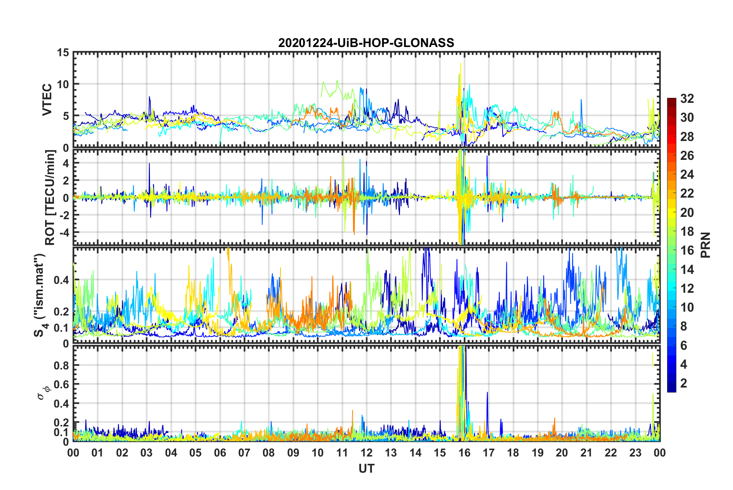Click the plot title 20201224-UiB-HOP-GLONASS
733x490 pixels.
(366, 43)
